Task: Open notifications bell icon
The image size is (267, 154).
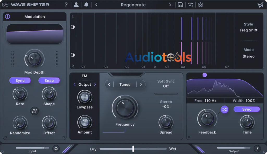Action: point(86,5)
